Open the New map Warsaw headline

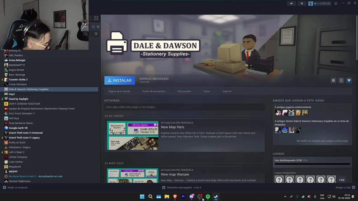[175, 174]
